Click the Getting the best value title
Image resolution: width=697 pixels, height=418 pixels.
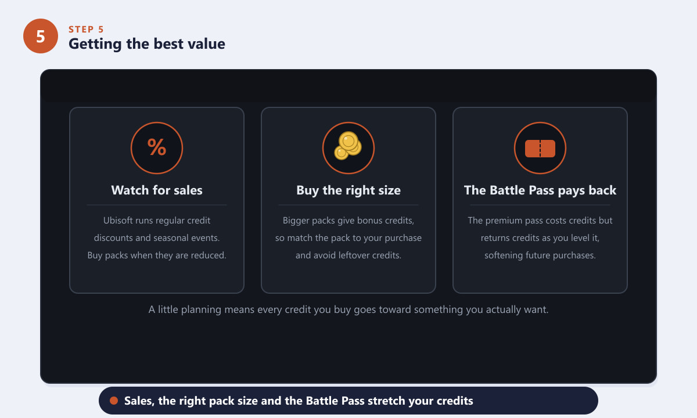[x=147, y=44]
